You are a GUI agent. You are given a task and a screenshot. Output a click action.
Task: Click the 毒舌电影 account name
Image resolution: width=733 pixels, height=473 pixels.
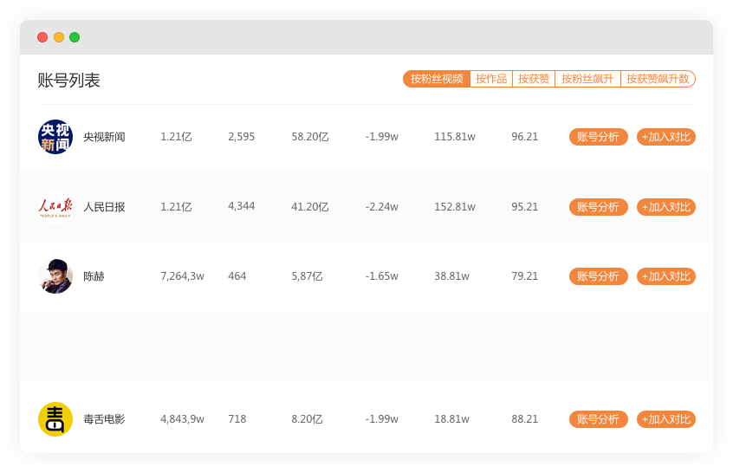pos(104,419)
